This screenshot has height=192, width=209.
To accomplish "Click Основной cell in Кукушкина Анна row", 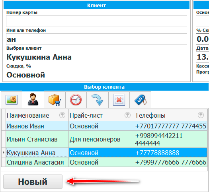I will click(x=101, y=153).
